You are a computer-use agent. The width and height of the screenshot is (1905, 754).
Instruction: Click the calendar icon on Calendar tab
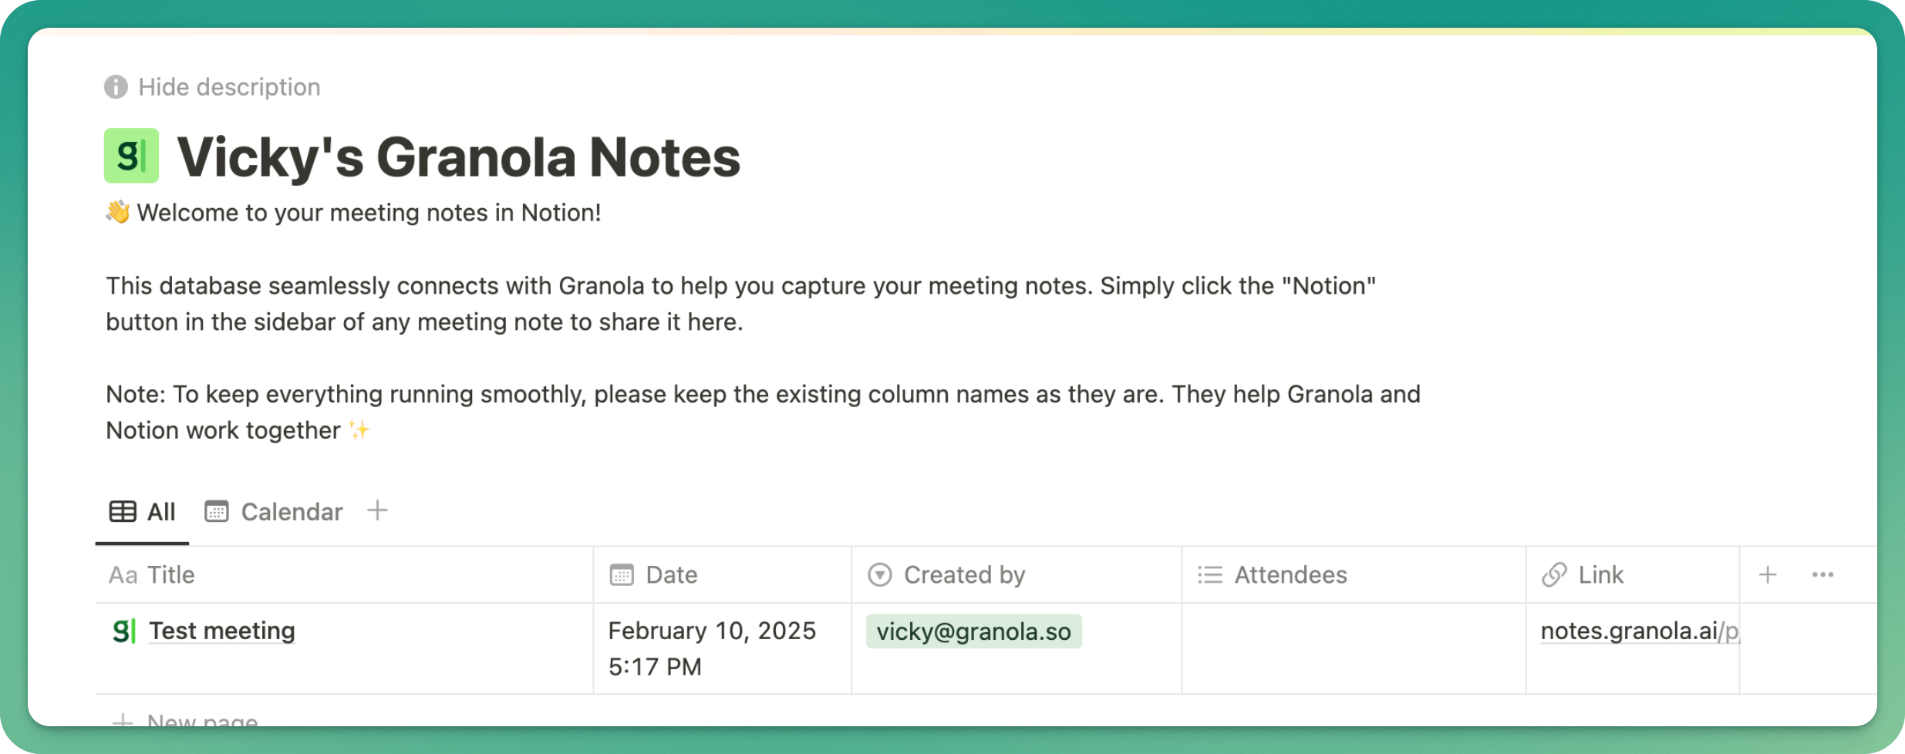coord(217,512)
